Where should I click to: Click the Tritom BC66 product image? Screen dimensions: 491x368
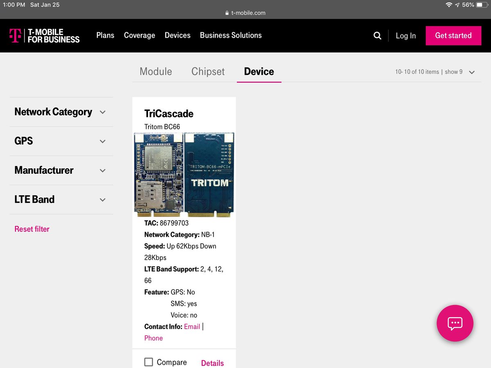[x=184, y=175]
